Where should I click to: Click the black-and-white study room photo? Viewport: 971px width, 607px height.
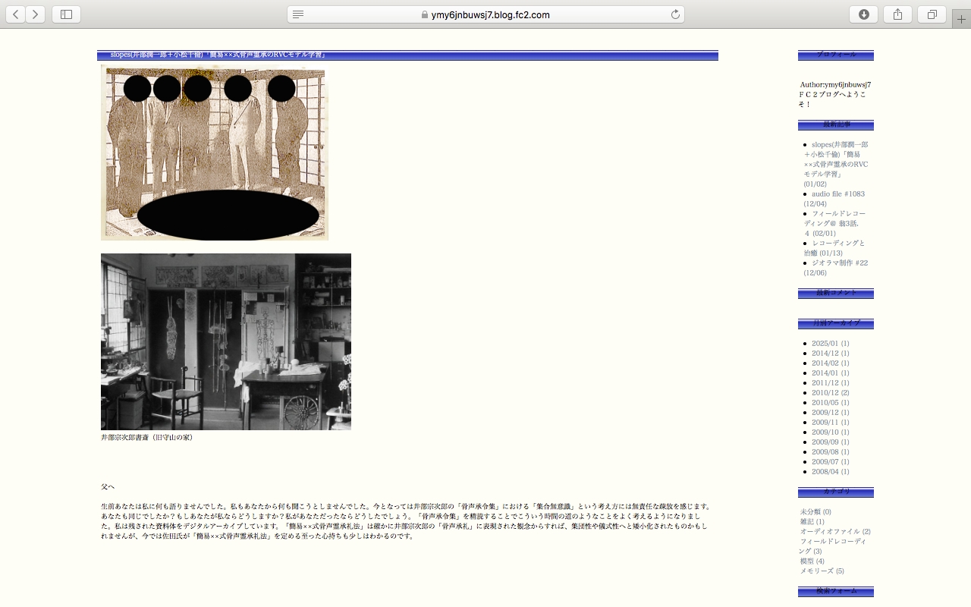(226, 341)
